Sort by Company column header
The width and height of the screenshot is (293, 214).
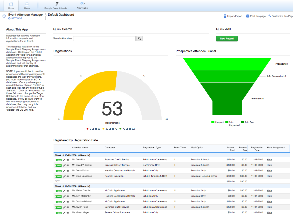point(110,148)
